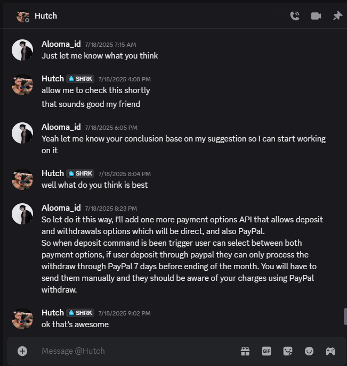Screen dimensions: 347x366
Task: Open the apps game controller icon
Action: pyautogui.click(x=330, y=351)
